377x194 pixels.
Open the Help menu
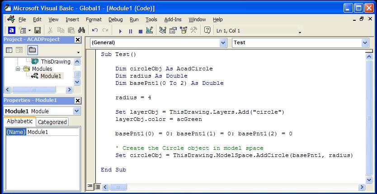tap(217, 20)
